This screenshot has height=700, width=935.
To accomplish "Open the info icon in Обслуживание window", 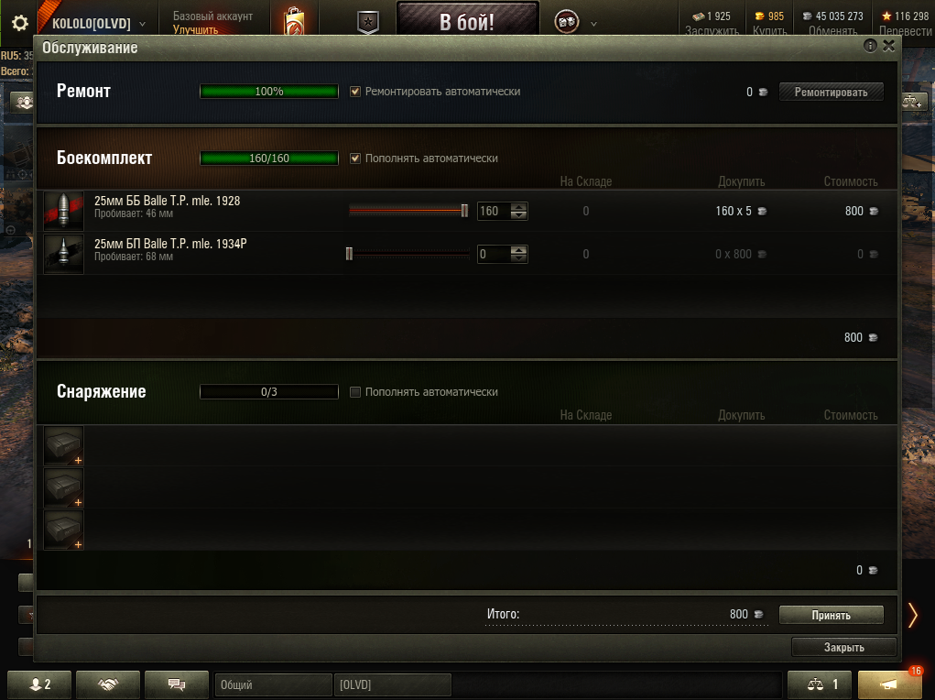I will (870, 46).
